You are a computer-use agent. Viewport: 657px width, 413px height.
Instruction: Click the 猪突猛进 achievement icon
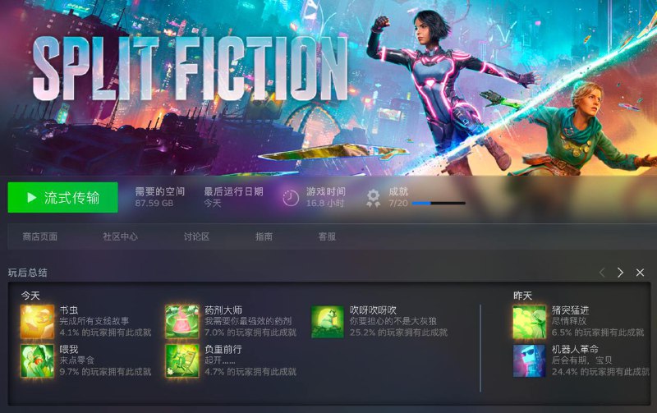pyautogui.click(x=530, y=322)
